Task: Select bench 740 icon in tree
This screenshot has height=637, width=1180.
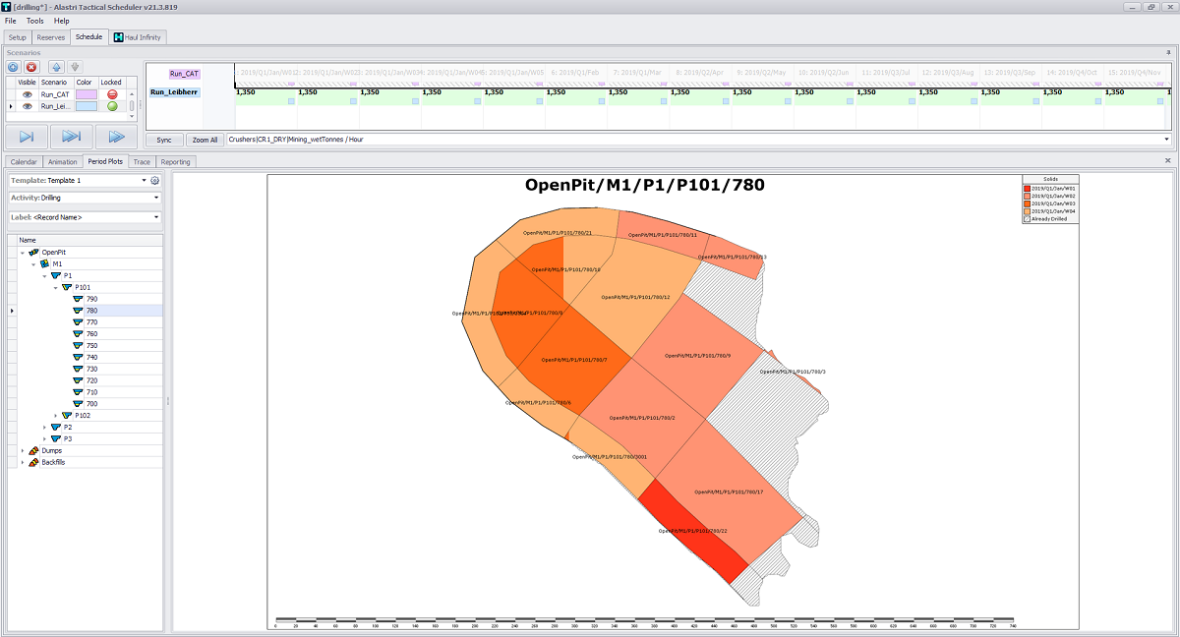Action: point(78,358)
